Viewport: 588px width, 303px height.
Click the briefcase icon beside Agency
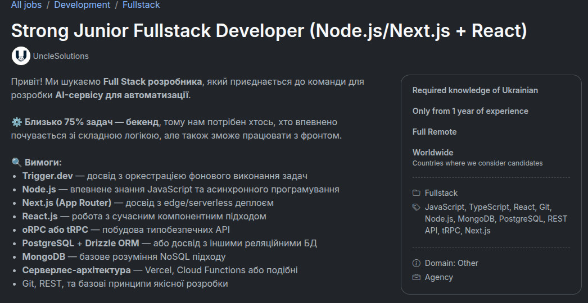416,278
